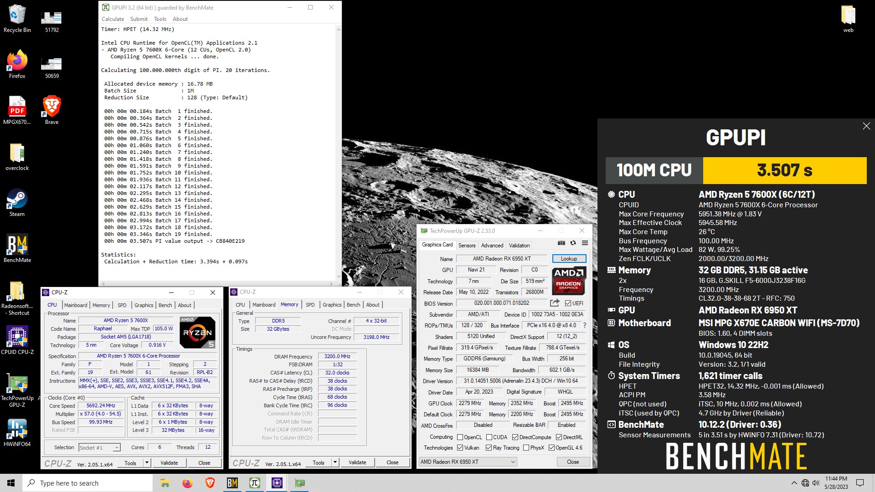Click Validate in CPU-Z Memory window
The height and width of the screenshot is (492, 875).
click(357, 462)
